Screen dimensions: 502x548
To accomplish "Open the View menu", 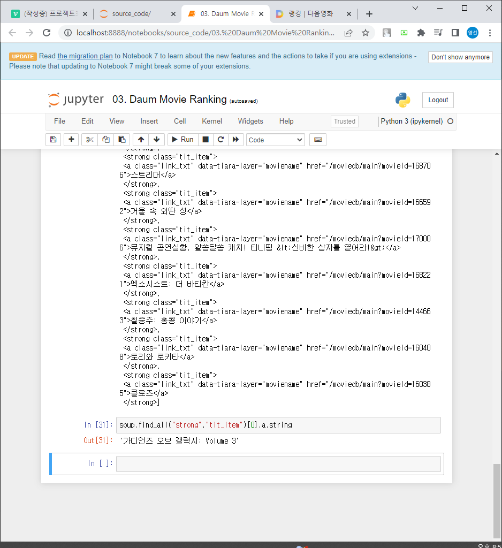I will click(117, 121).
